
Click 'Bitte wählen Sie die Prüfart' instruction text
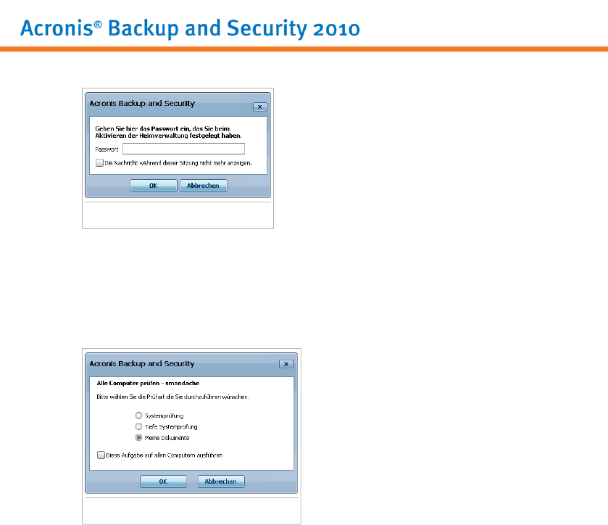[x=173, y=397]
